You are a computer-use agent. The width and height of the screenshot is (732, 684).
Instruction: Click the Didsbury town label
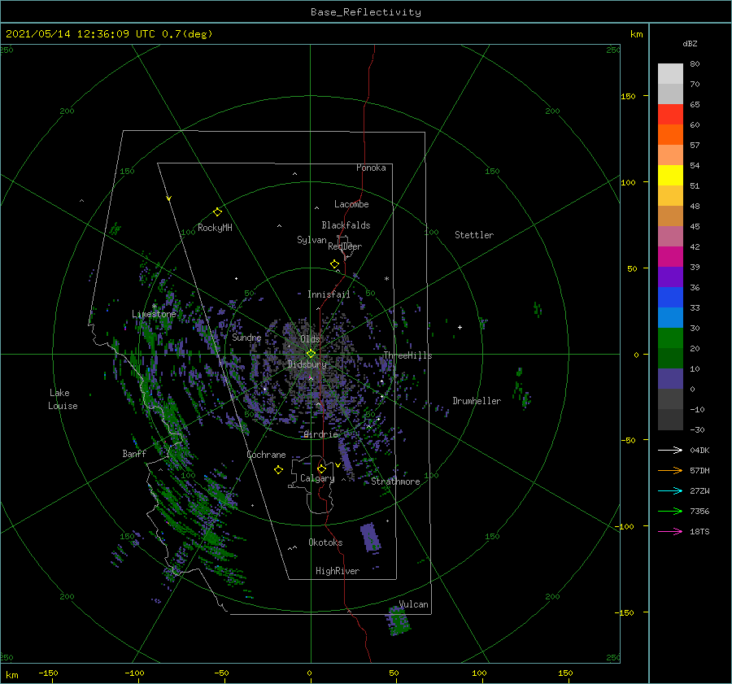point(307,364)
